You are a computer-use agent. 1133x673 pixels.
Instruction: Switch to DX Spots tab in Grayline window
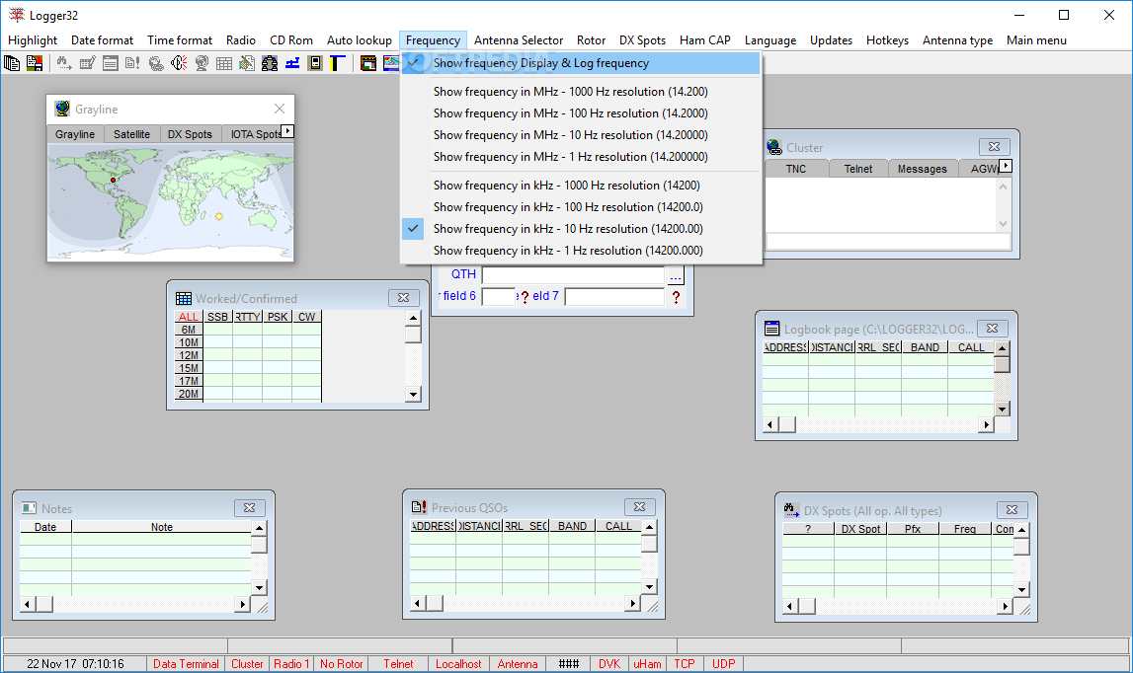coord(190,134)
